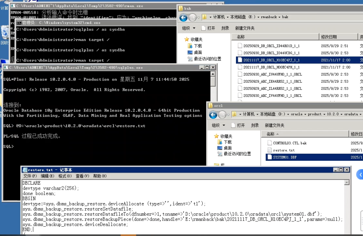This screenshot has height=236, width=363.
Task: Click New Folder in orcl window toolbar
Action: (x=274, y=125)
